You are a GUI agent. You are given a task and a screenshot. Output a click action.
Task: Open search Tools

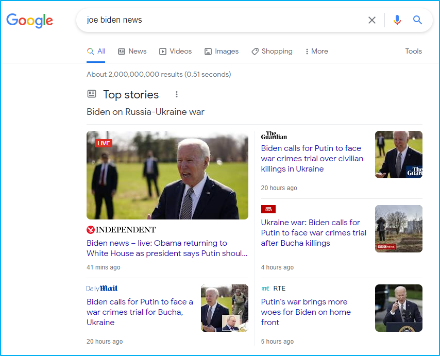(413, 51)
